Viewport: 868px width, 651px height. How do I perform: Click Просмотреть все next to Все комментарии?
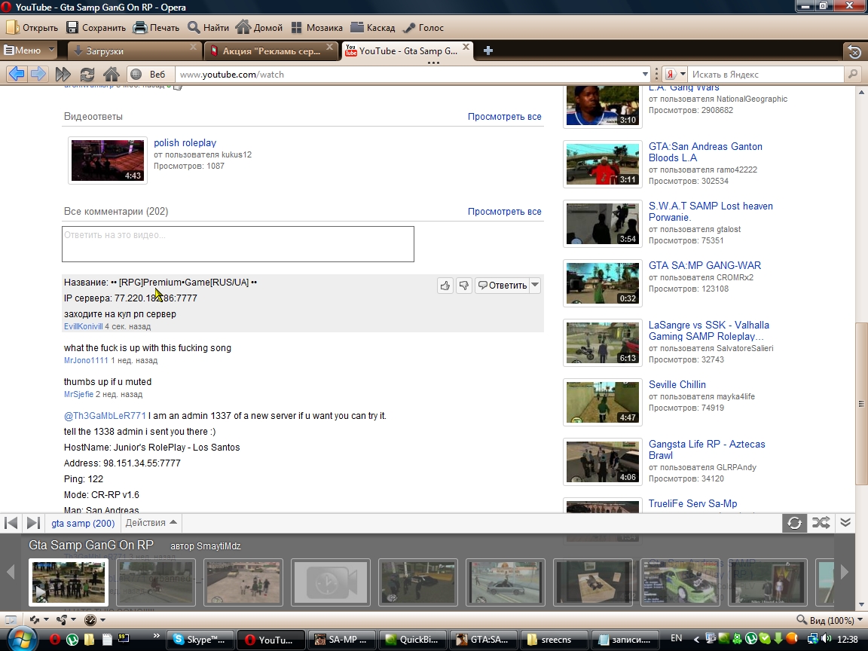pyautogui.click(x=504, y=212)
